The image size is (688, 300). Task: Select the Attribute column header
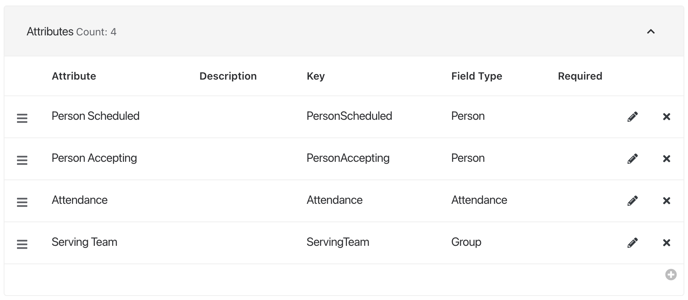point(74,76)
